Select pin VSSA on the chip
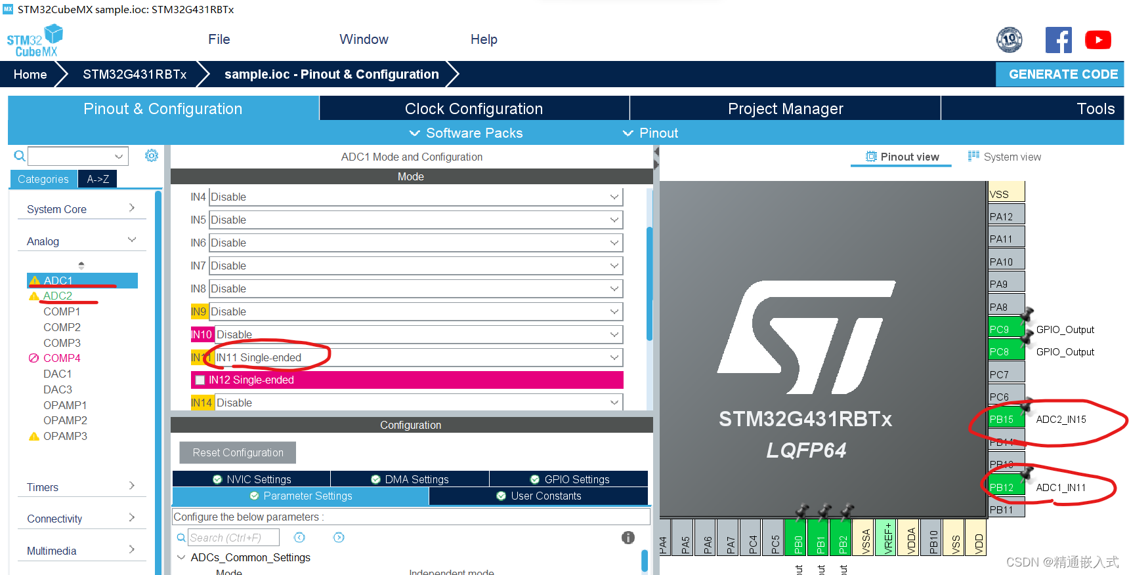This screenshot has height=575, width=1129. click(x=864, y=537)
